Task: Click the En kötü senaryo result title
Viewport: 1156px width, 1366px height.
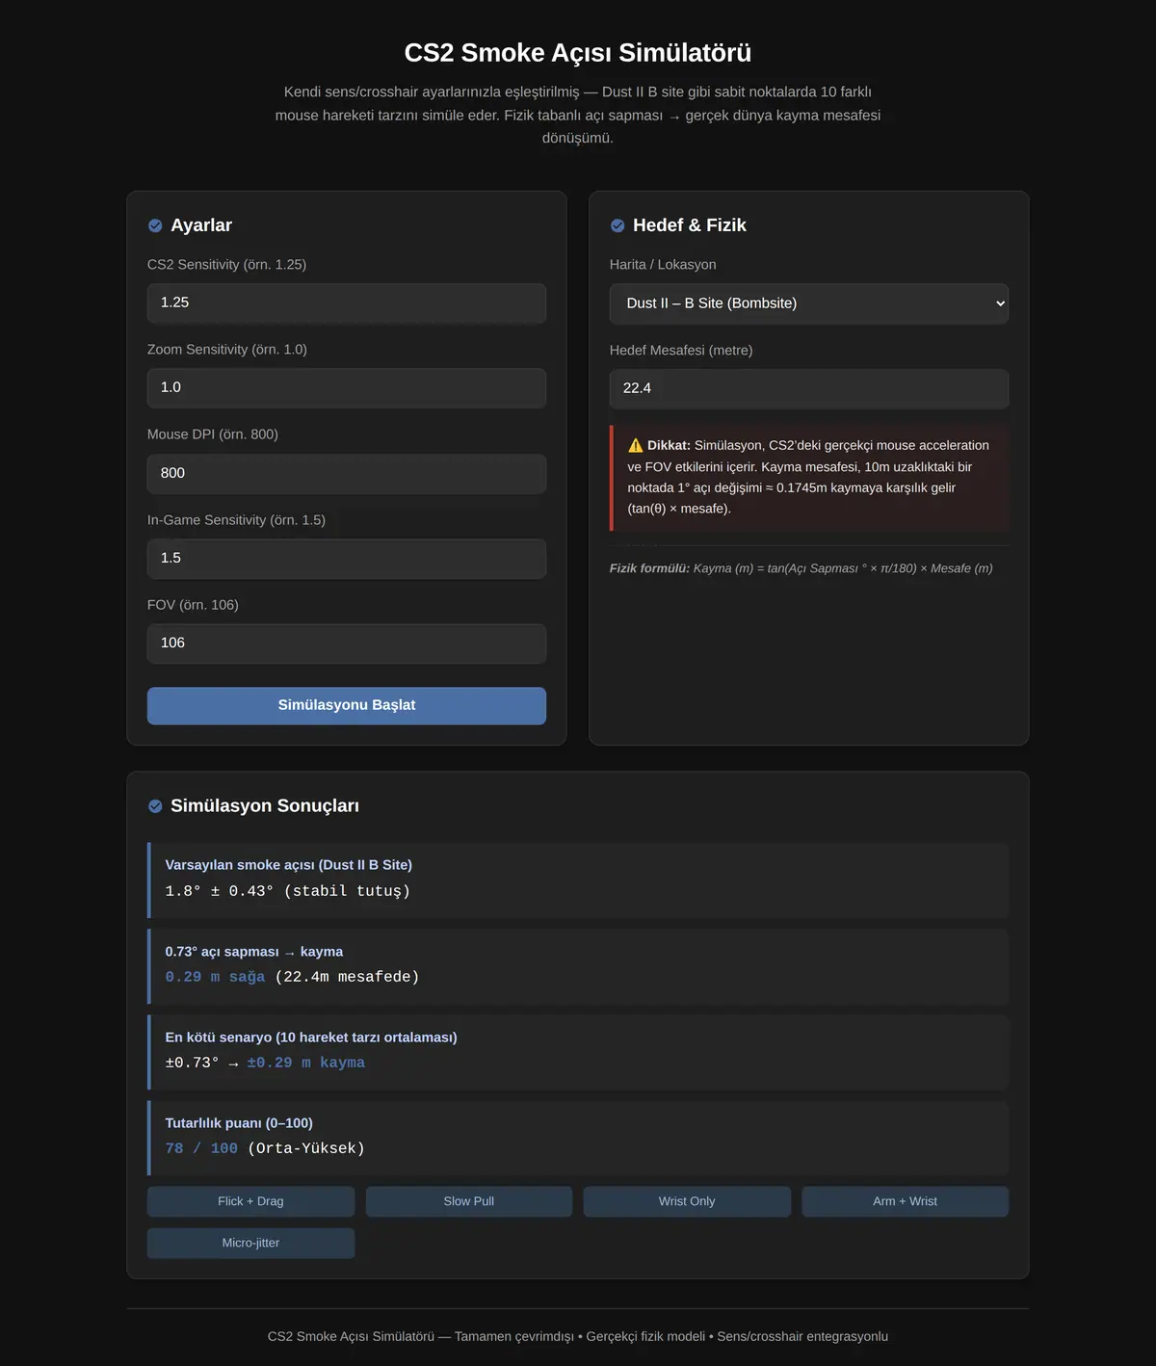Action: click(x=311, y=1038)
